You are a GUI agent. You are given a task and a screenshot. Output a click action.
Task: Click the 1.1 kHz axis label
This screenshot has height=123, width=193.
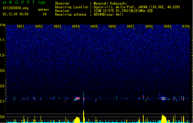[x=3, y=40]
